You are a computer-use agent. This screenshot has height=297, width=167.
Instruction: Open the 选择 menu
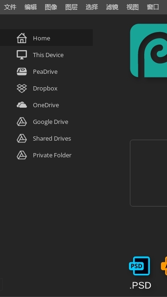[x=92, y=7]
